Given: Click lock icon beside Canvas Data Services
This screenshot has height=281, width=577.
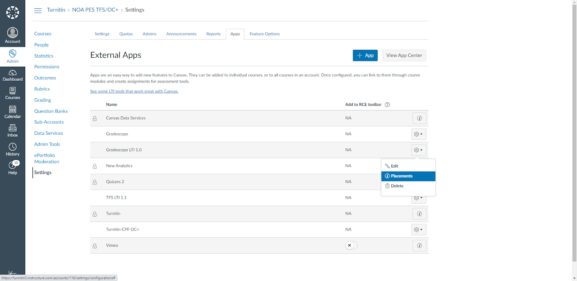Looking at the screenshot, I should click(x=95, y=119).
